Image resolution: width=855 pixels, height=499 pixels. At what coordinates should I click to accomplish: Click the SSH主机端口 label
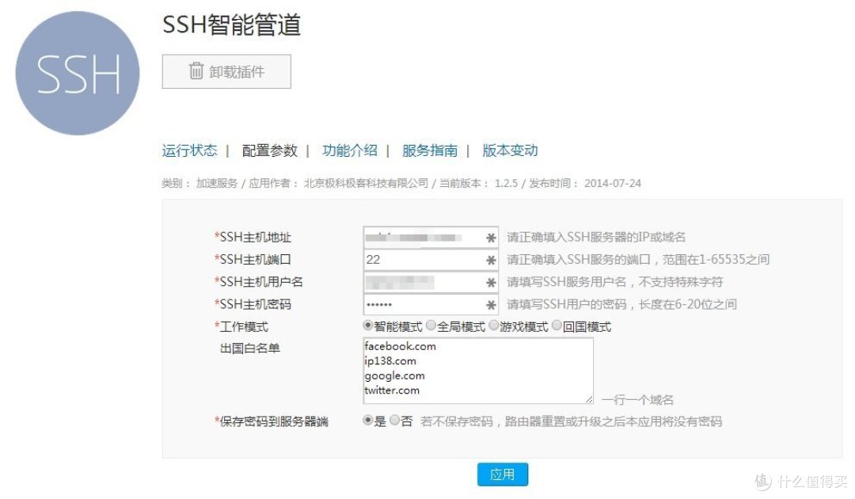(x=255, y=260)
